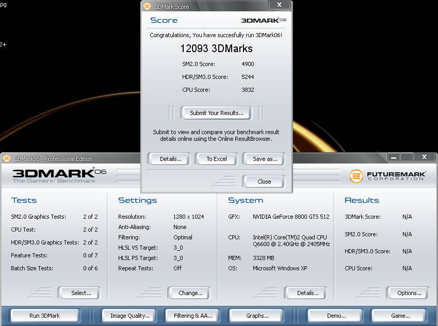Click the 'Results' section heading

(362, 200)
